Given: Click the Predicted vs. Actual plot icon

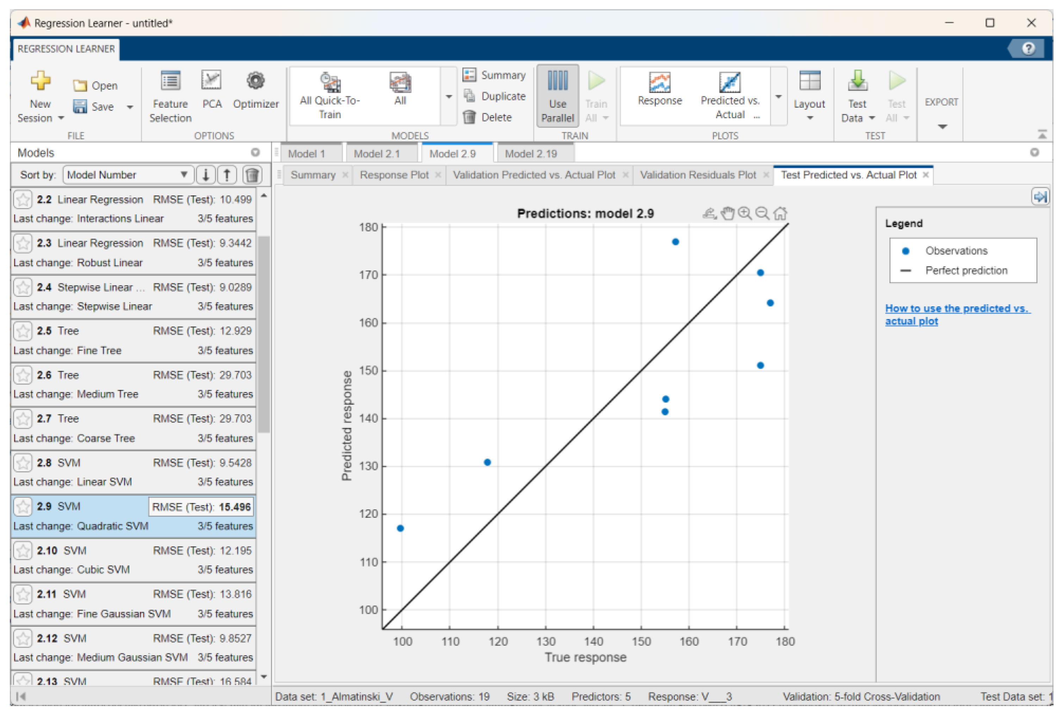Looking at the screenshot, I should coord(730,83).
